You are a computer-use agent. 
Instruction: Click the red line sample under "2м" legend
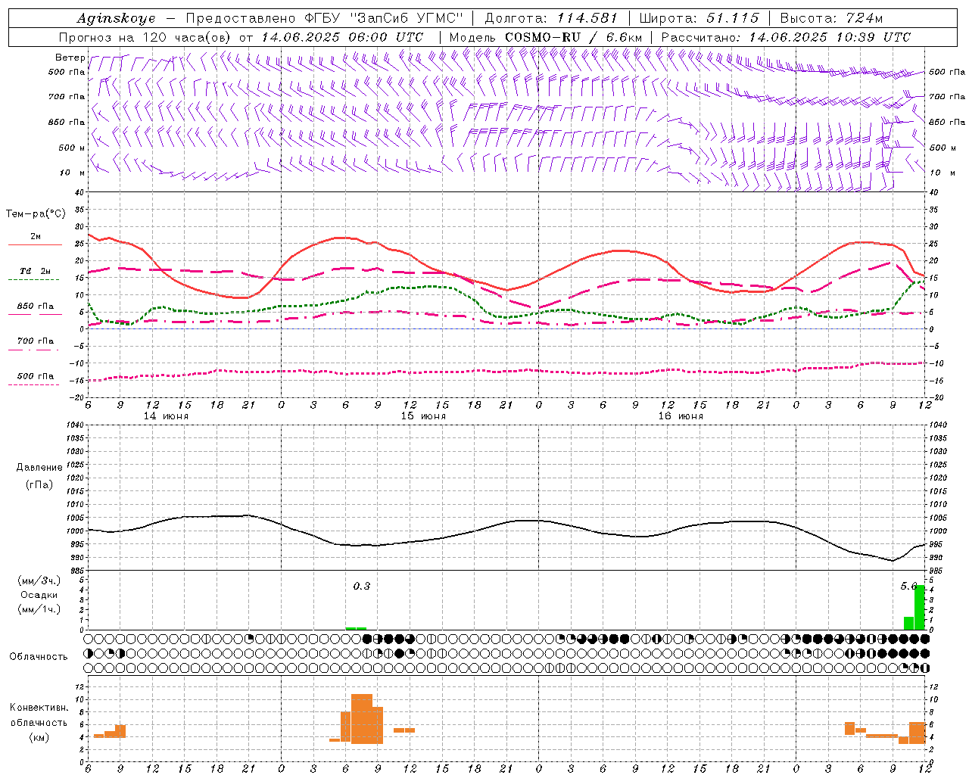pos(35,245)
